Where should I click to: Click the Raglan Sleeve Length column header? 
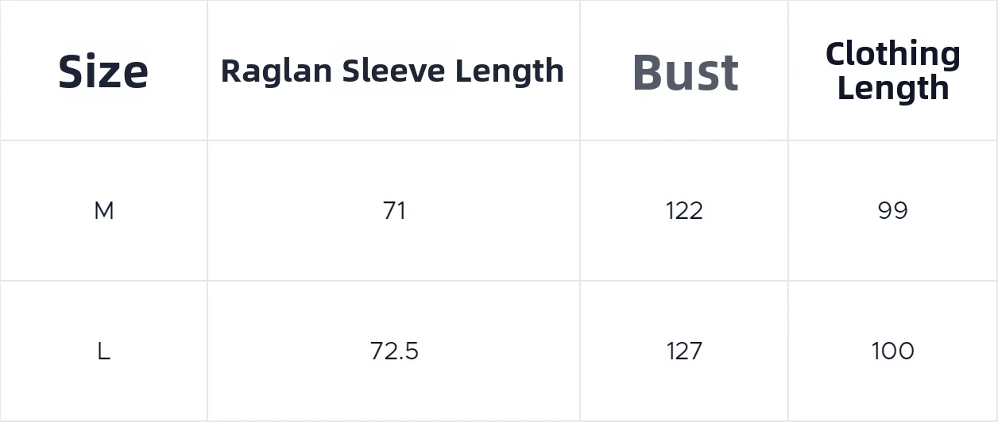pyautogui.click(x=393, y=71)
